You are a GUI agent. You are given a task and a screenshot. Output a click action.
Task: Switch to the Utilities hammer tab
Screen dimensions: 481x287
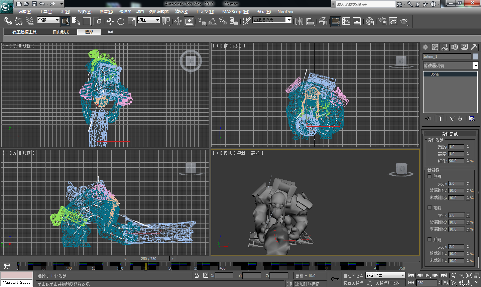(x=474, y=47)
